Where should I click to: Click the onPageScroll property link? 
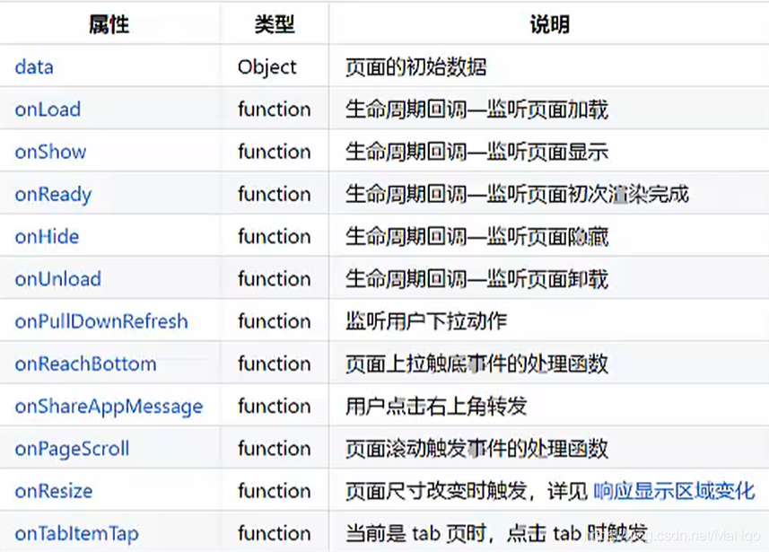(x=72, y=449)
